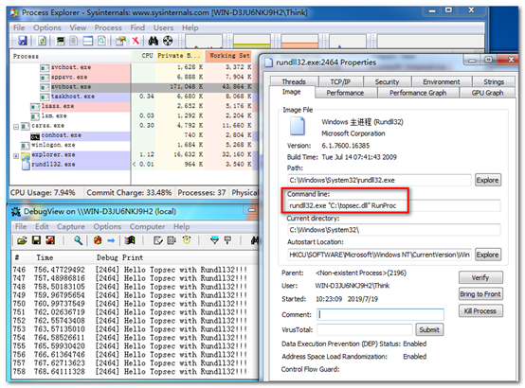Click the binoculars Find Handle or DLL icon
Viewport: 525px width, 388px height.
click(x=154, y=41)
